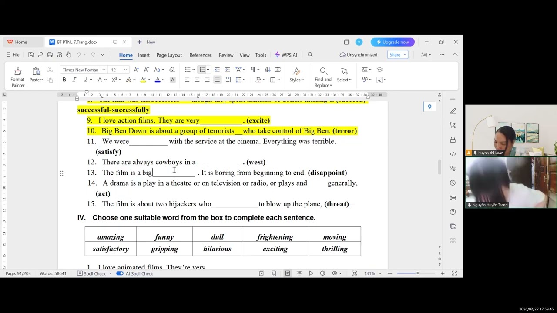The image size is (557, 313).
Task: Toggle character shading A icon
Action: (172, 80)
